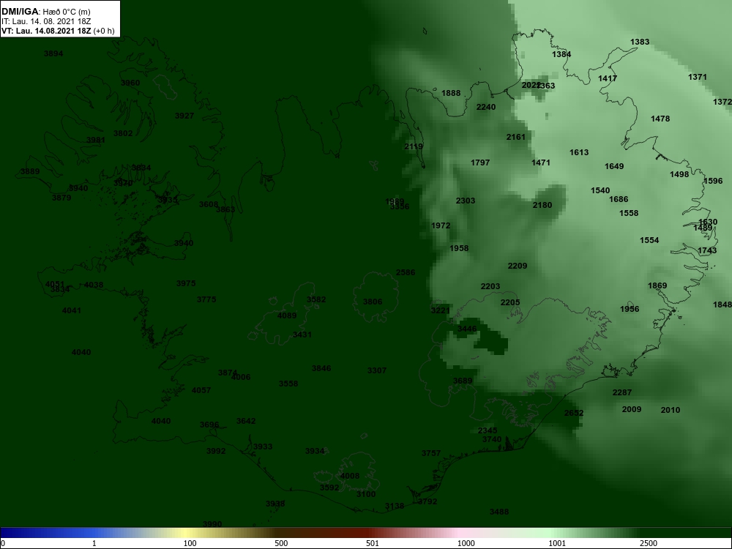Click the map value 1686

pyautogui.click(x=619, y=200)
